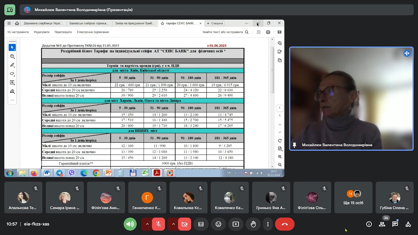Activate the text box tool
Screen dimensions: 418x235
(12, 83)
